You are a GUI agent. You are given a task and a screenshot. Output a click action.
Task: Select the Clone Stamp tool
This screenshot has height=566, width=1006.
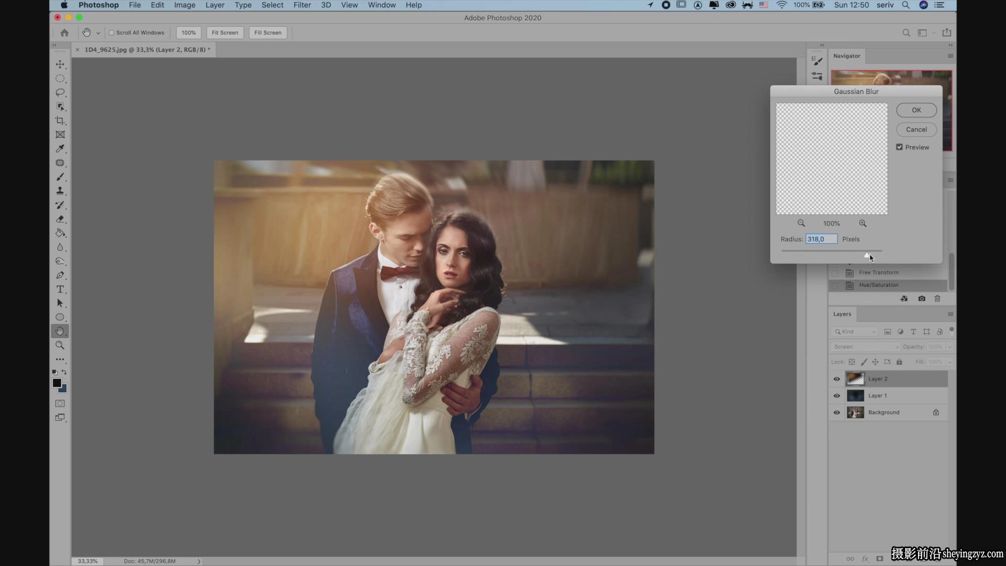point(60,191)
